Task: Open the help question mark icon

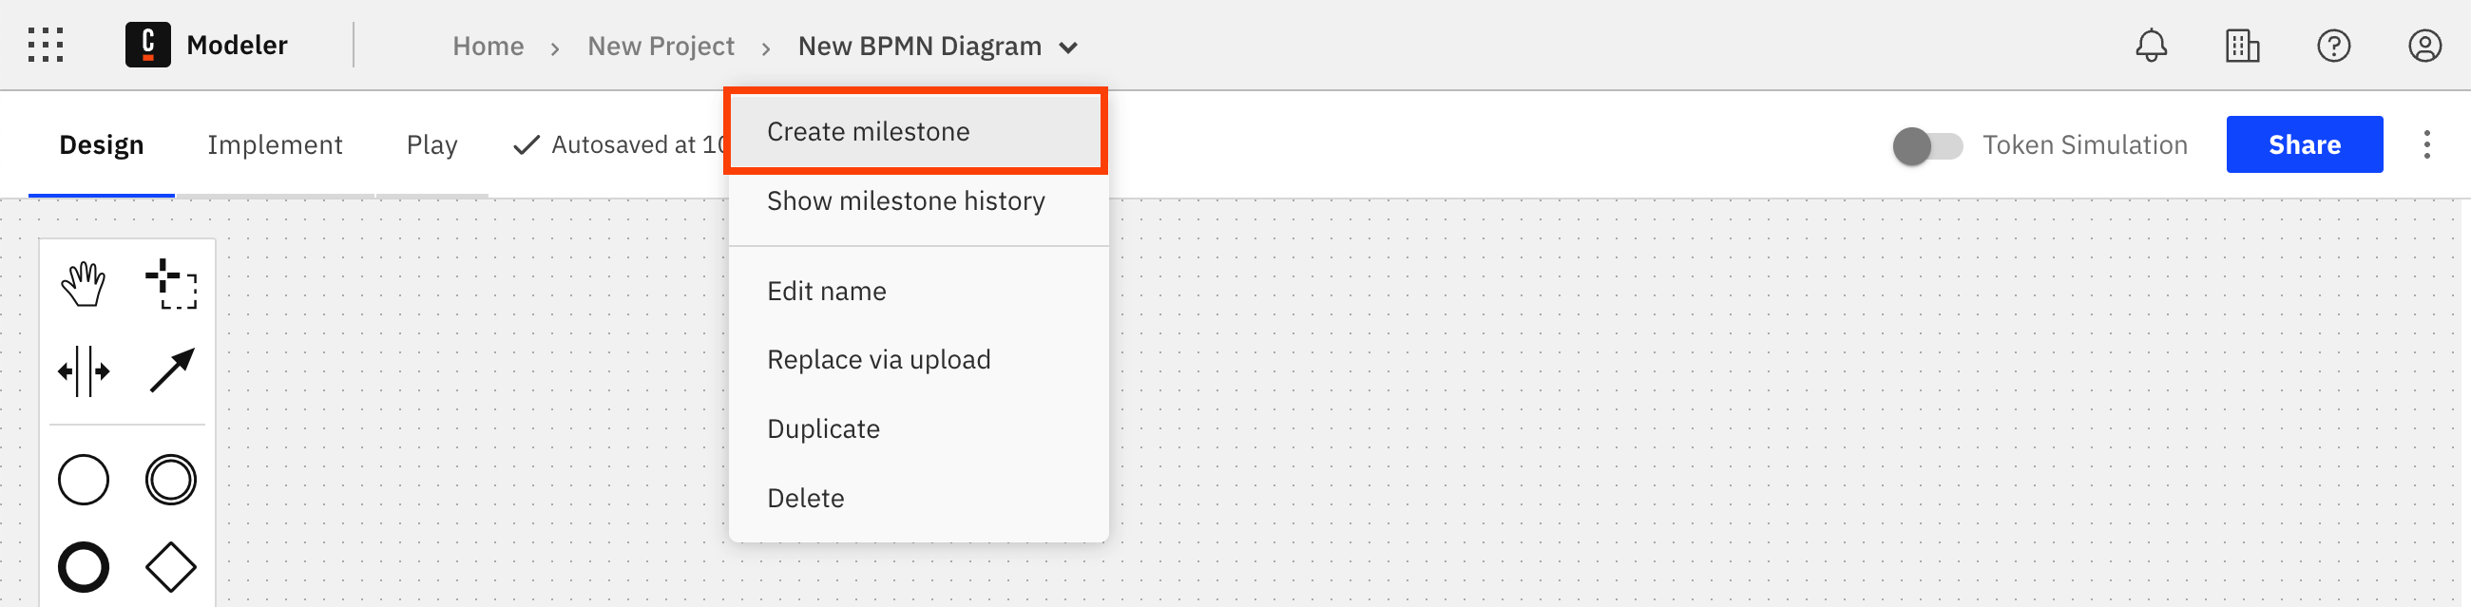Action: [x=2335, y=45]
